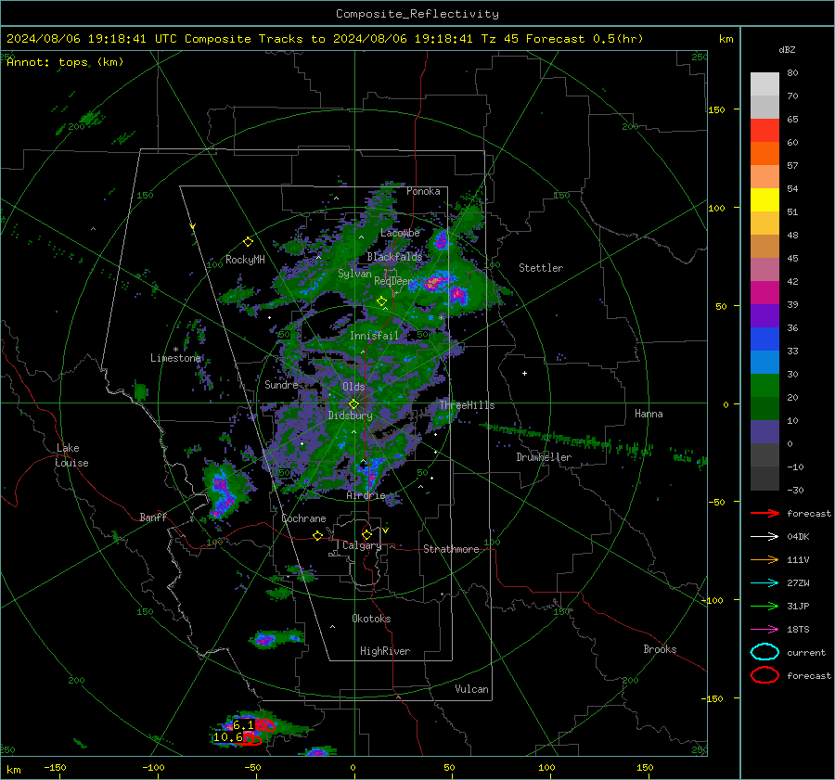This screenshot has width=835, height=780.
Task: Click the cyan 27ZW arrow in the legend
Action: click(x=764, y=583)
